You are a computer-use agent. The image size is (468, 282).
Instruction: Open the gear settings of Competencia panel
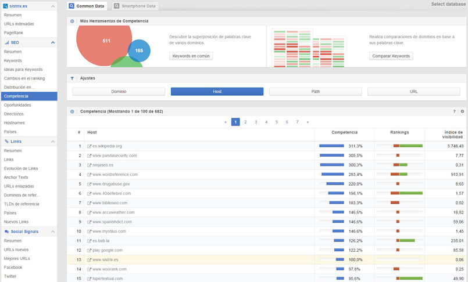click(x=462, y=111)
